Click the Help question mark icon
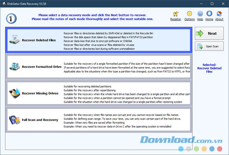229x155 pixels. 200,14
